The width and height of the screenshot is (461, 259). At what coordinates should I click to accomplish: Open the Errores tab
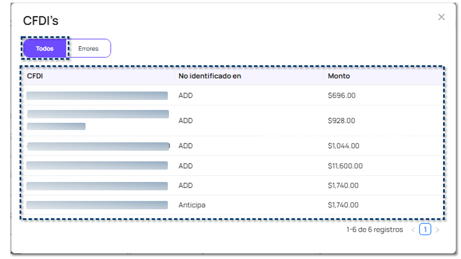88,49
